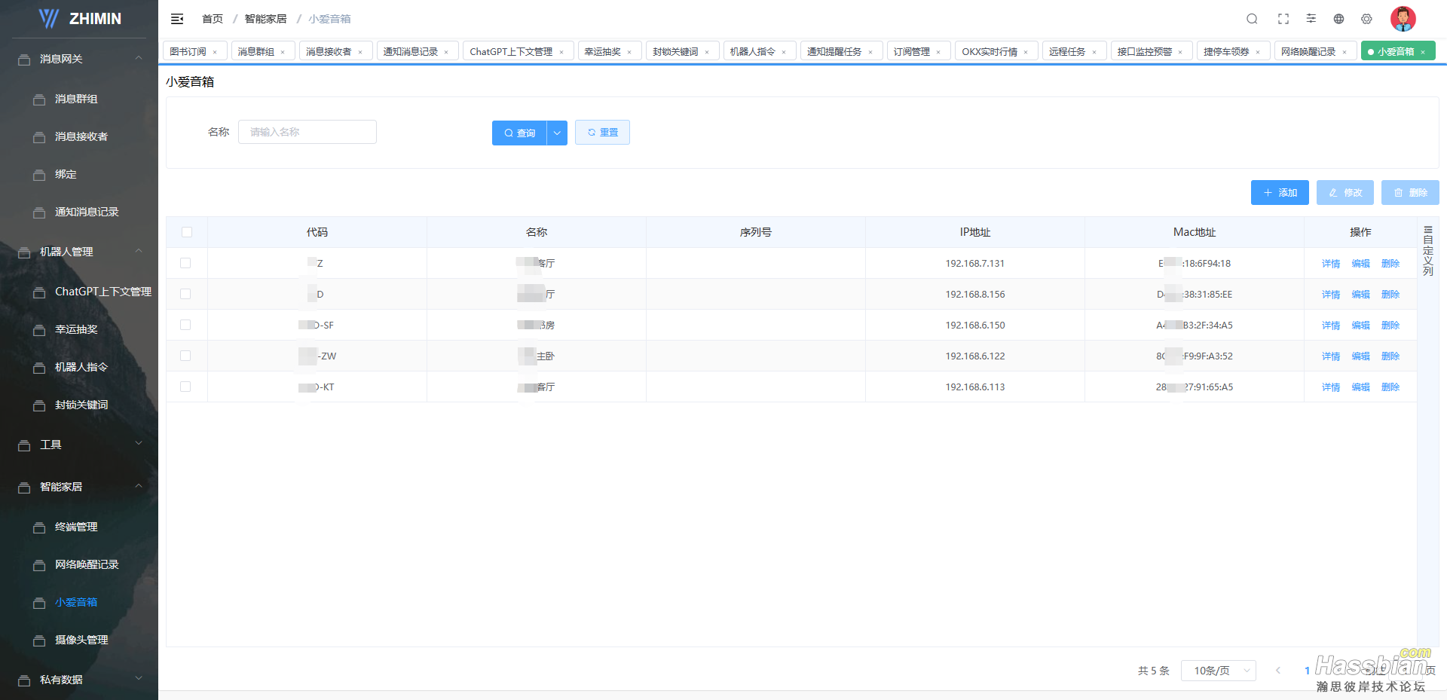Select the row with IP 192.168.6.113
Viewport: 1447px width, 700px height.
point(185,387)
